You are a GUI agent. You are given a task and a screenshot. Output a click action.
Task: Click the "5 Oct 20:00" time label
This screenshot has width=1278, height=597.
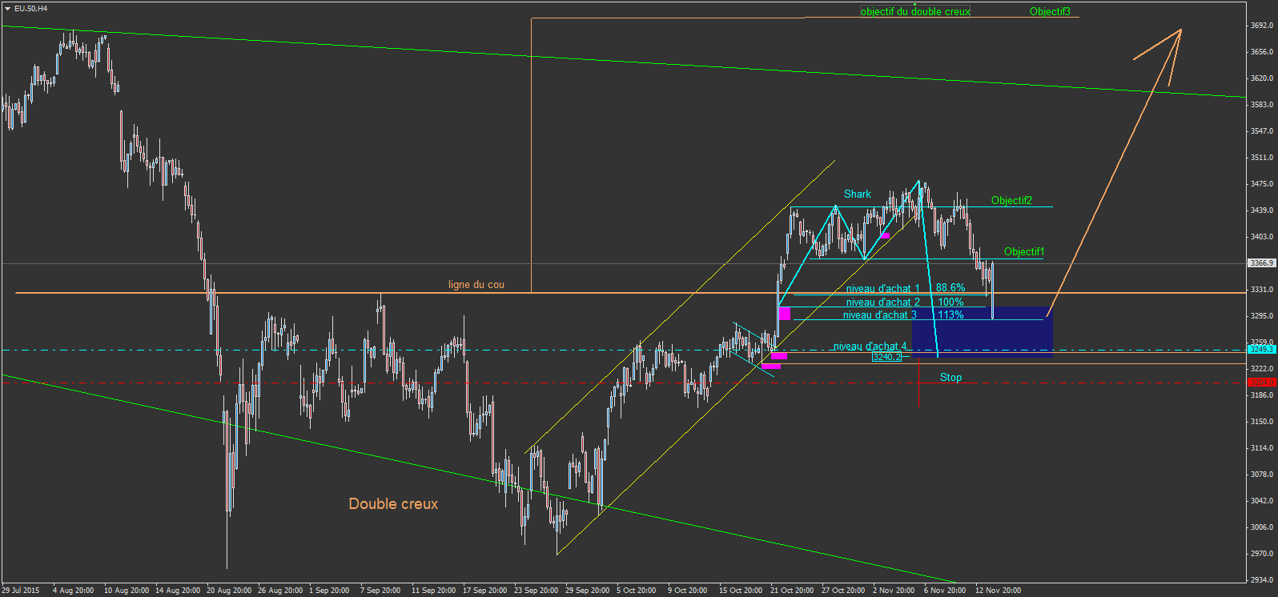tap(637, 591)
